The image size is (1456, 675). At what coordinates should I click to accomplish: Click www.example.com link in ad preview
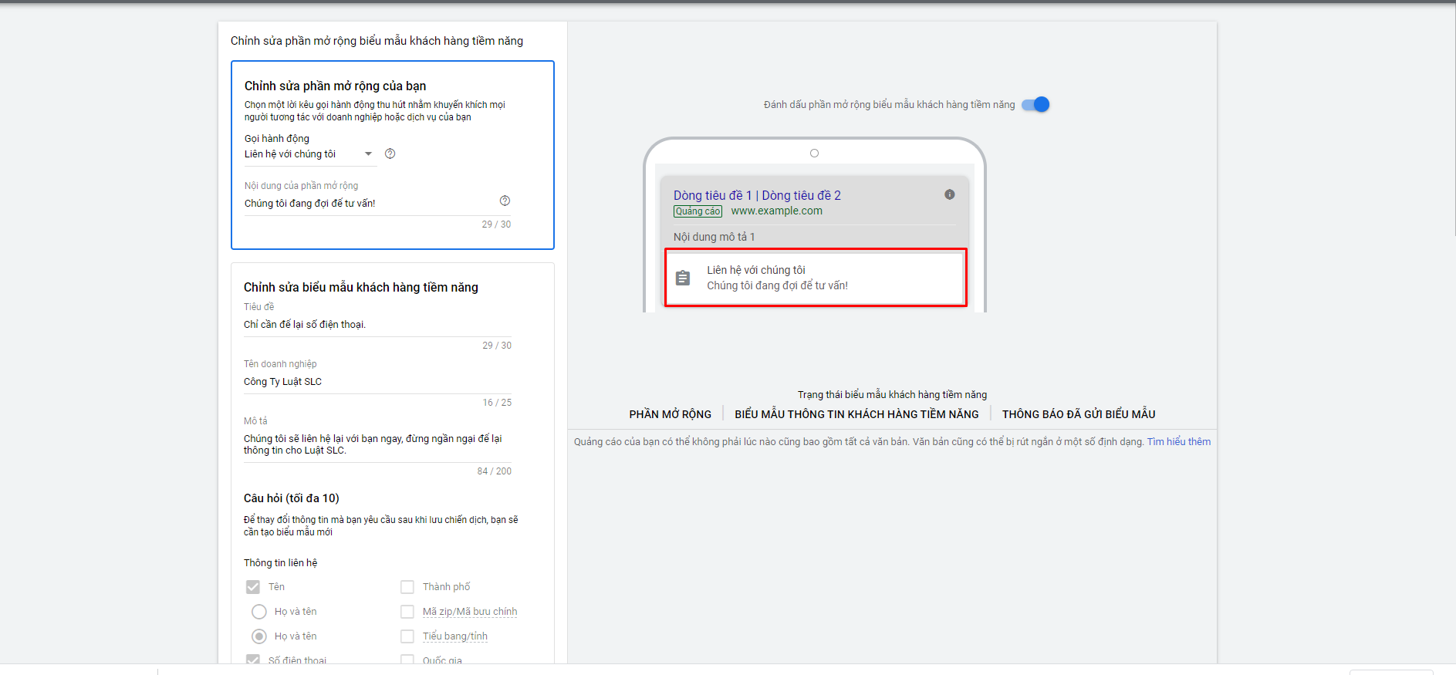coord(777,211)
